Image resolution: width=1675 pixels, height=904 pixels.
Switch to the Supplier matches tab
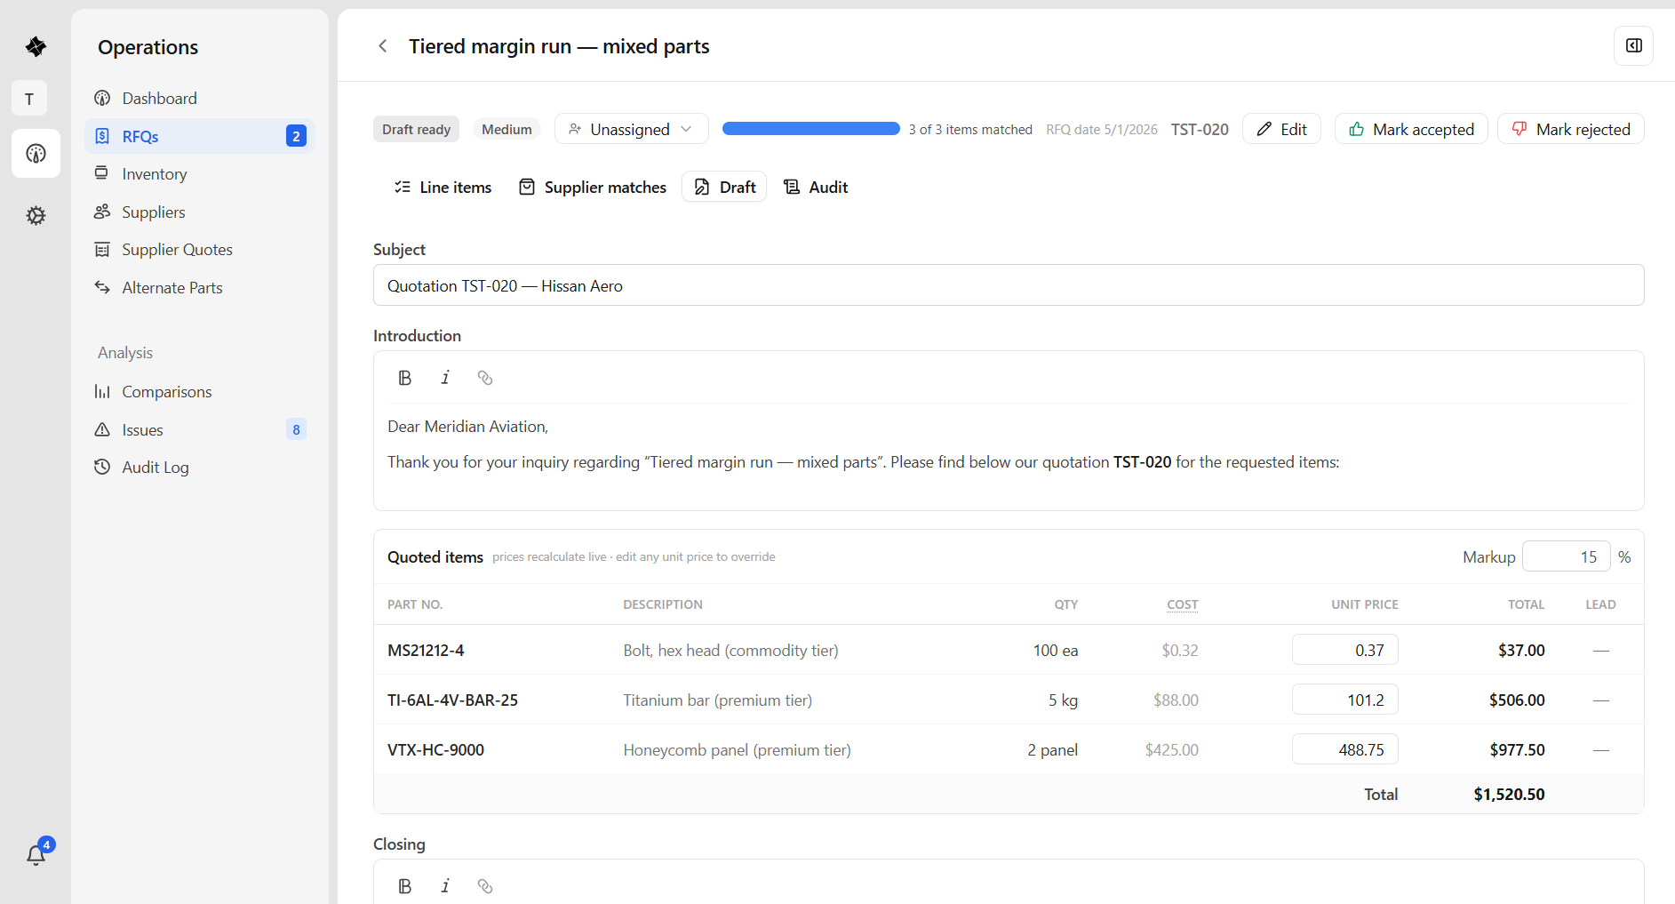[593, 187]
